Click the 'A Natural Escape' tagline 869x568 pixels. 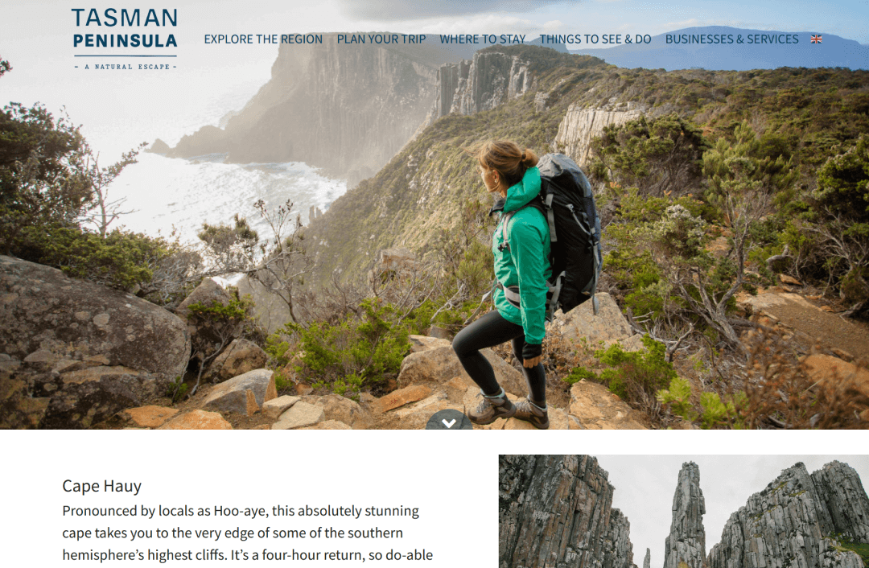tap(126, 67)
